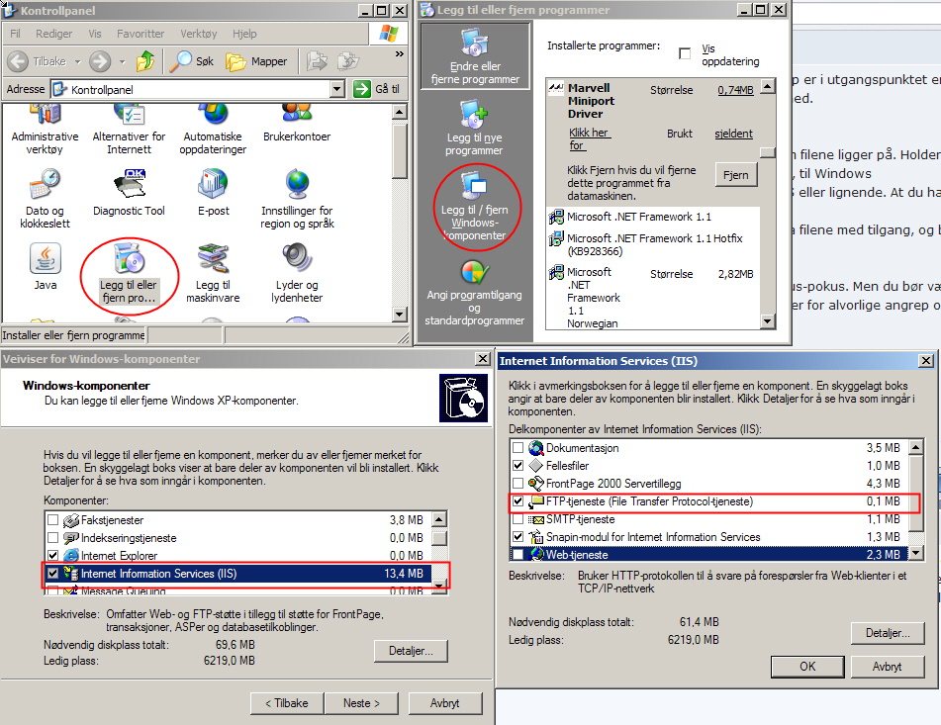
Task: Check SMTP-tjeneste checkbox
Action: click(518, 518)
